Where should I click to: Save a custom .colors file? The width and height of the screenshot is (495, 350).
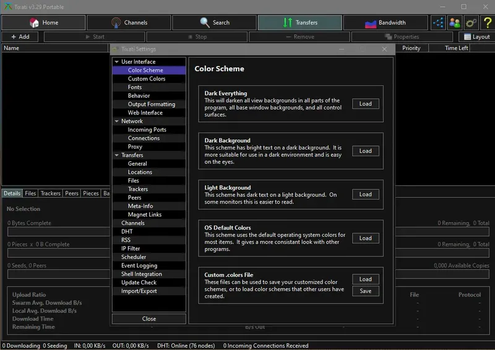(x=365, y=291)
